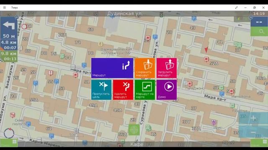This screenshot has width=268, height=150.
Task: Click the purple Ирис POI icon
Action: point(214,122)
